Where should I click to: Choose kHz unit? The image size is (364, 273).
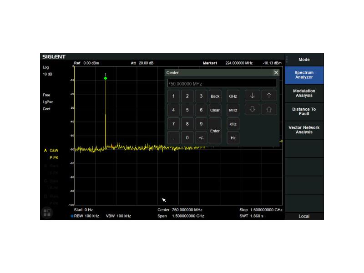click(x=233, y=124)
